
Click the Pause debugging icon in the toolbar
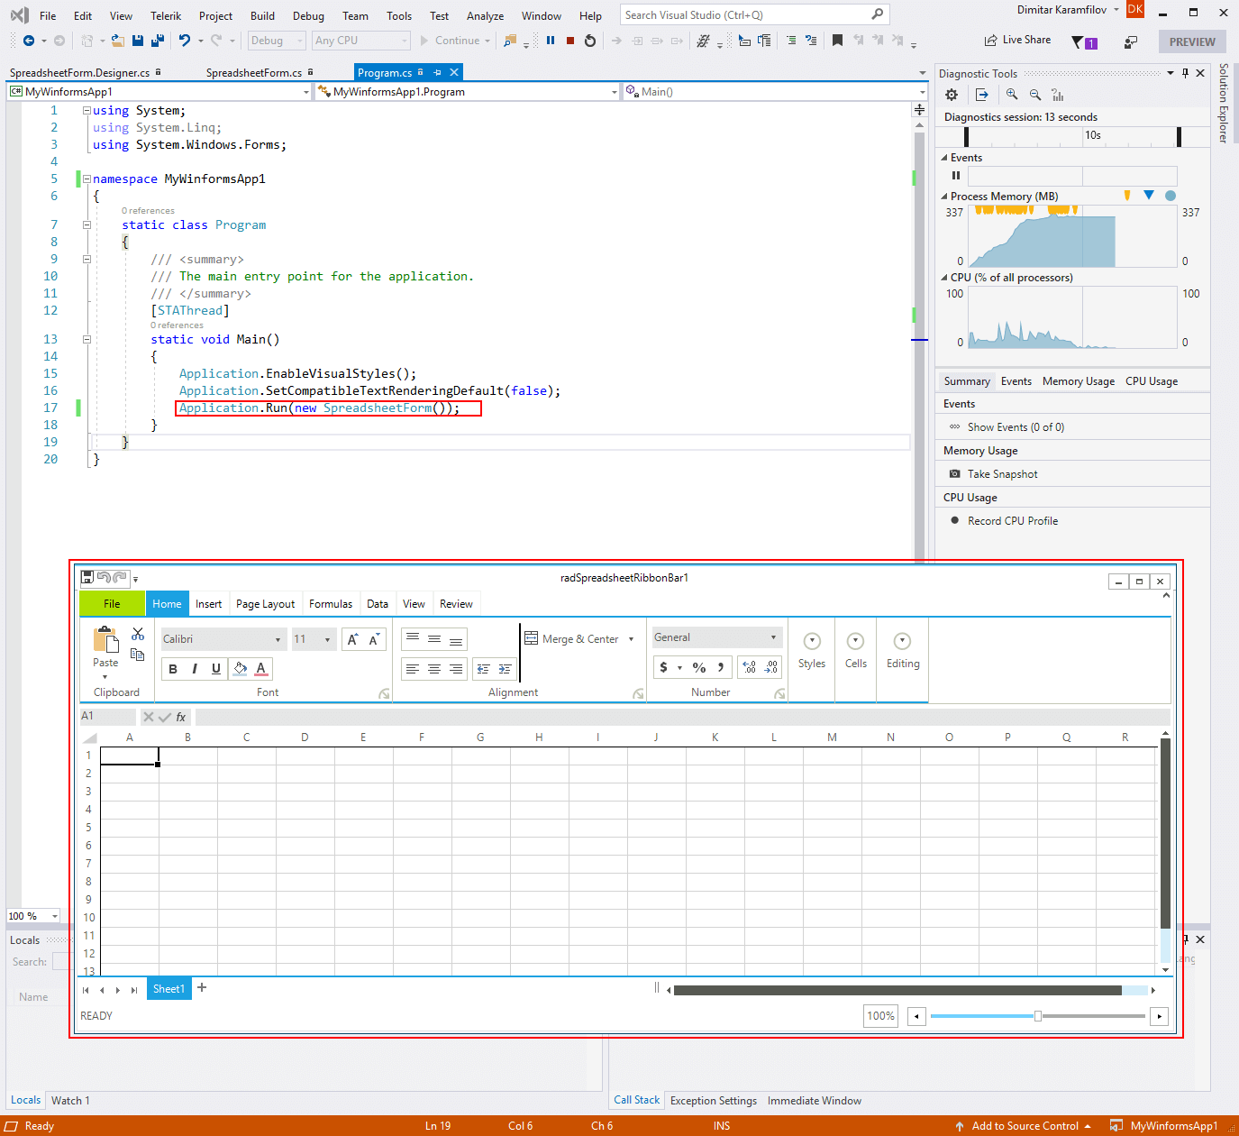pos(551,41)
